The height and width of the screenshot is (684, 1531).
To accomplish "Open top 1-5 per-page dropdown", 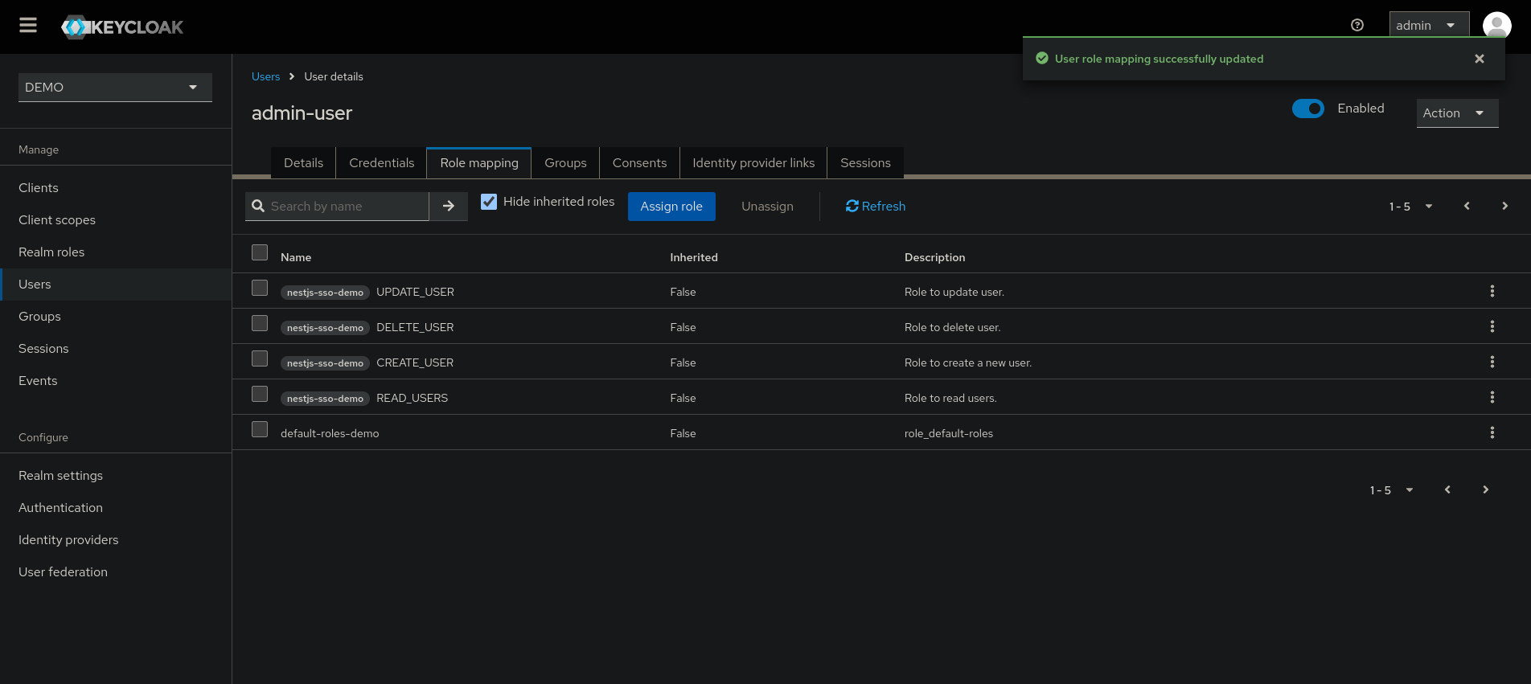I will [1410, 207].
